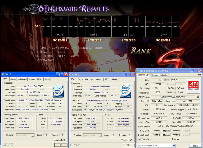Click the Close button in GPU-Z
This screenshot has width=203, height=148.
click(195, 146)
